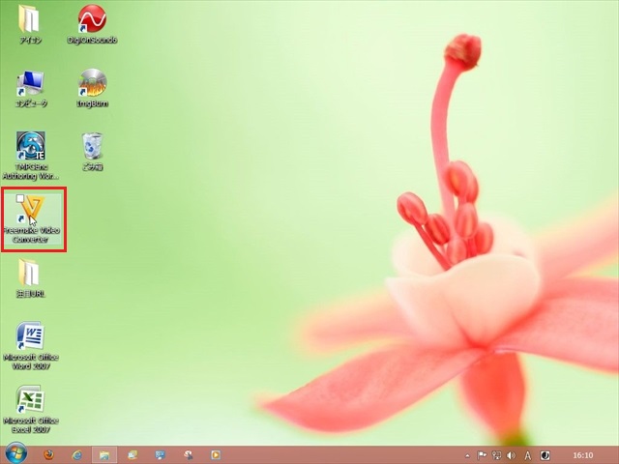The height and width of the screenshot is (464, 619).
Task: Select the TMPGEnc Authoring Works shortcut
Action: click(x=31, y=148)
